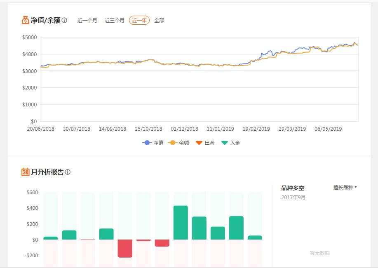Click info icon beside 月分析报告 title

pyautogui.click(x=68, y=172)
